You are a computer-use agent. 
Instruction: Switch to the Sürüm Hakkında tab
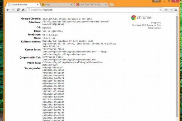(23, 5)
